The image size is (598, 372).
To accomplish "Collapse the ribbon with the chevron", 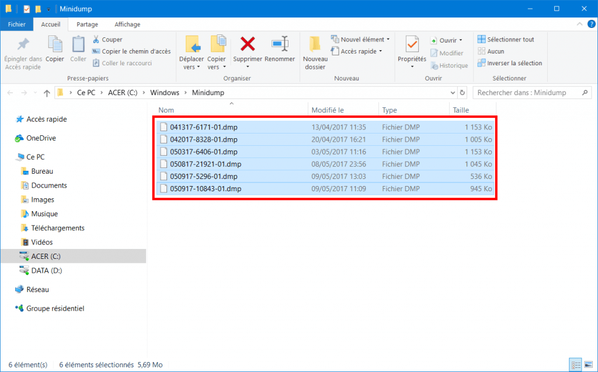I will (x=579, y=24).
